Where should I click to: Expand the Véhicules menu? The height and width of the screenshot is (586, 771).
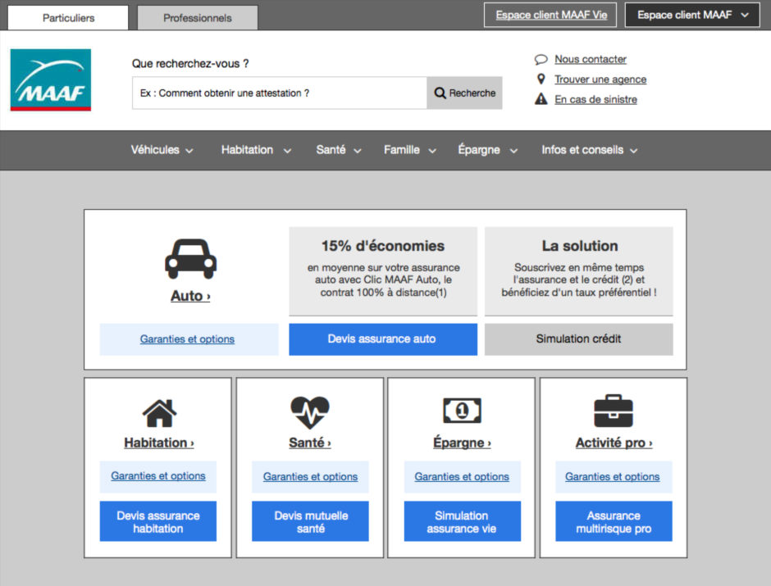(162, 150)
